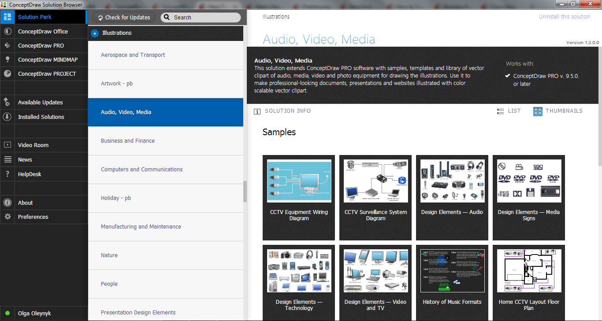Click the ConceptDraw Office icon
Viewport: 602px width, 321px height.
[7, 32]
